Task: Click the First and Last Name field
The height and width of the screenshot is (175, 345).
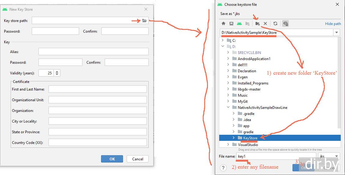Action: 97,89
